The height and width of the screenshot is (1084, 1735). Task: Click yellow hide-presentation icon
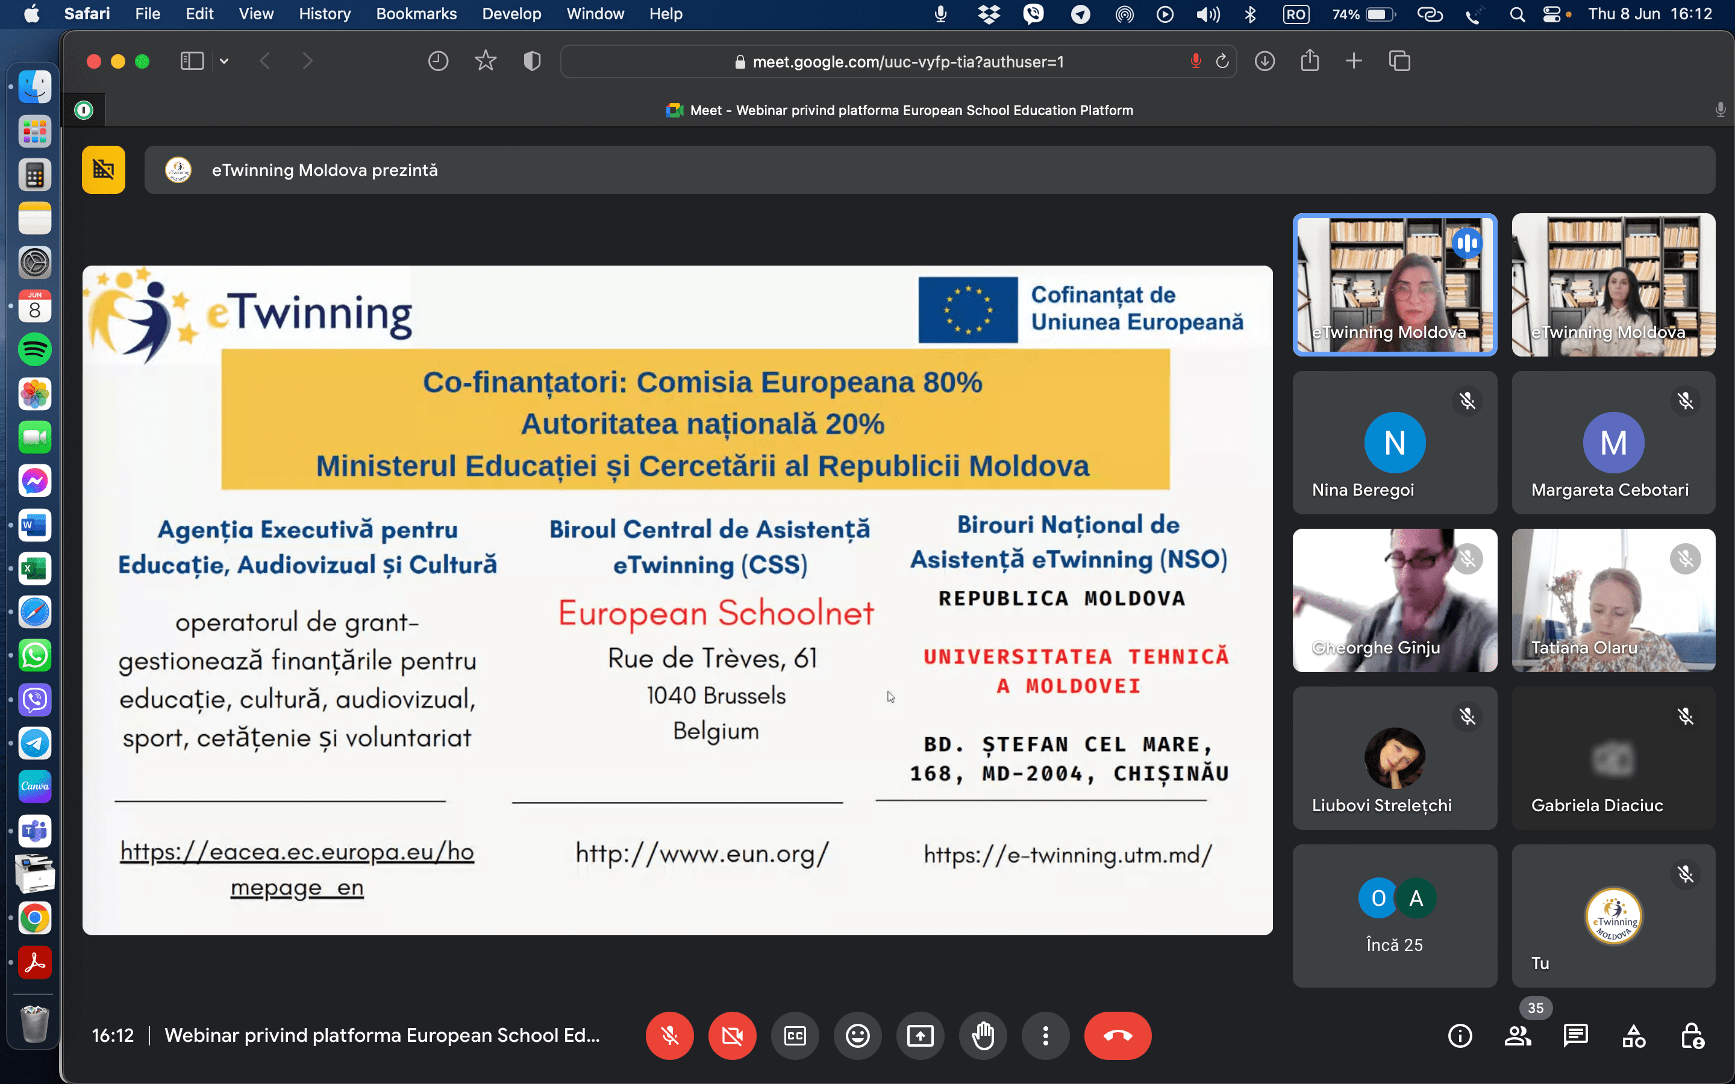pyautogui.click(x=103, y=170)
